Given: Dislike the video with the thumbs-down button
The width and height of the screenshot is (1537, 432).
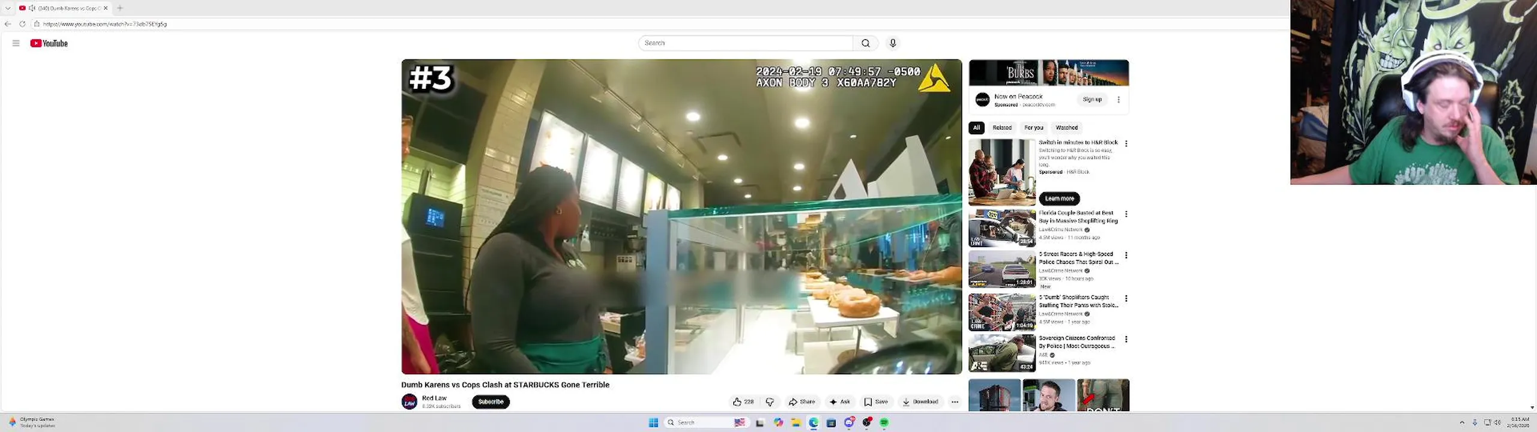Looking at the screenshot, I should tap(770, 402).
